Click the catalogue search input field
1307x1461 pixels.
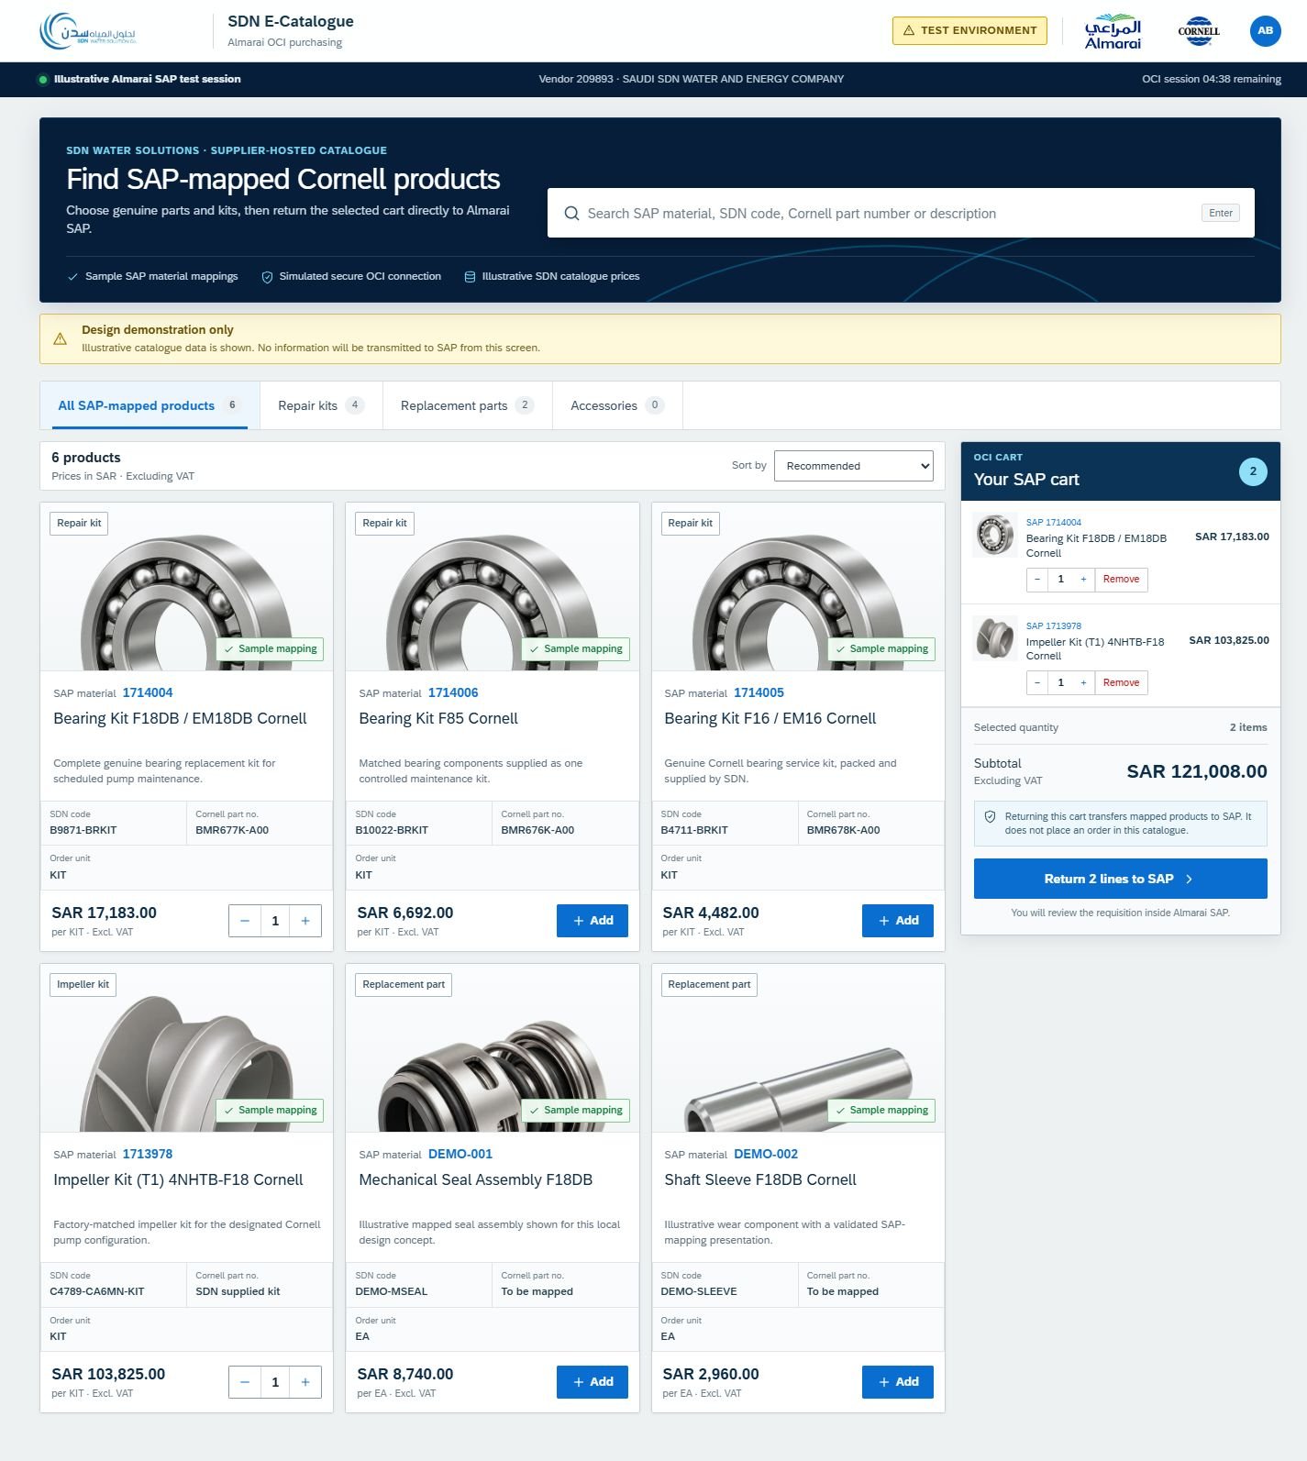pyautogui.click(x=901, y=214)
